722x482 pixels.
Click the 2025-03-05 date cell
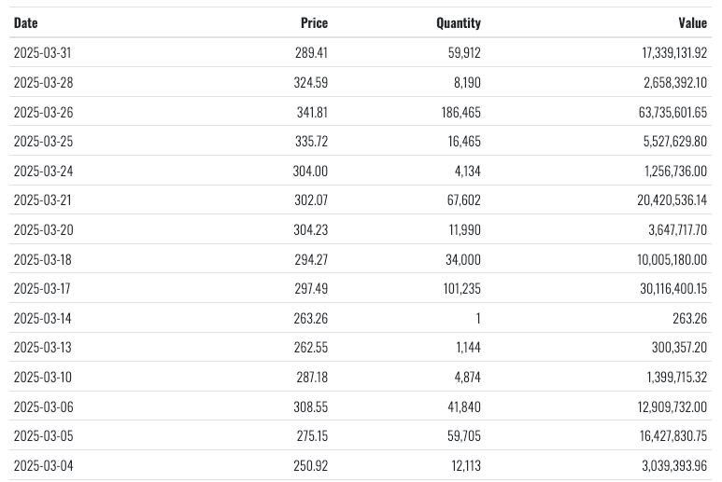pos(42,435)
